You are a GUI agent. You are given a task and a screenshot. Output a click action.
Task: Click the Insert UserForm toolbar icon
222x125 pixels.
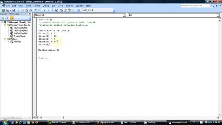8,10
